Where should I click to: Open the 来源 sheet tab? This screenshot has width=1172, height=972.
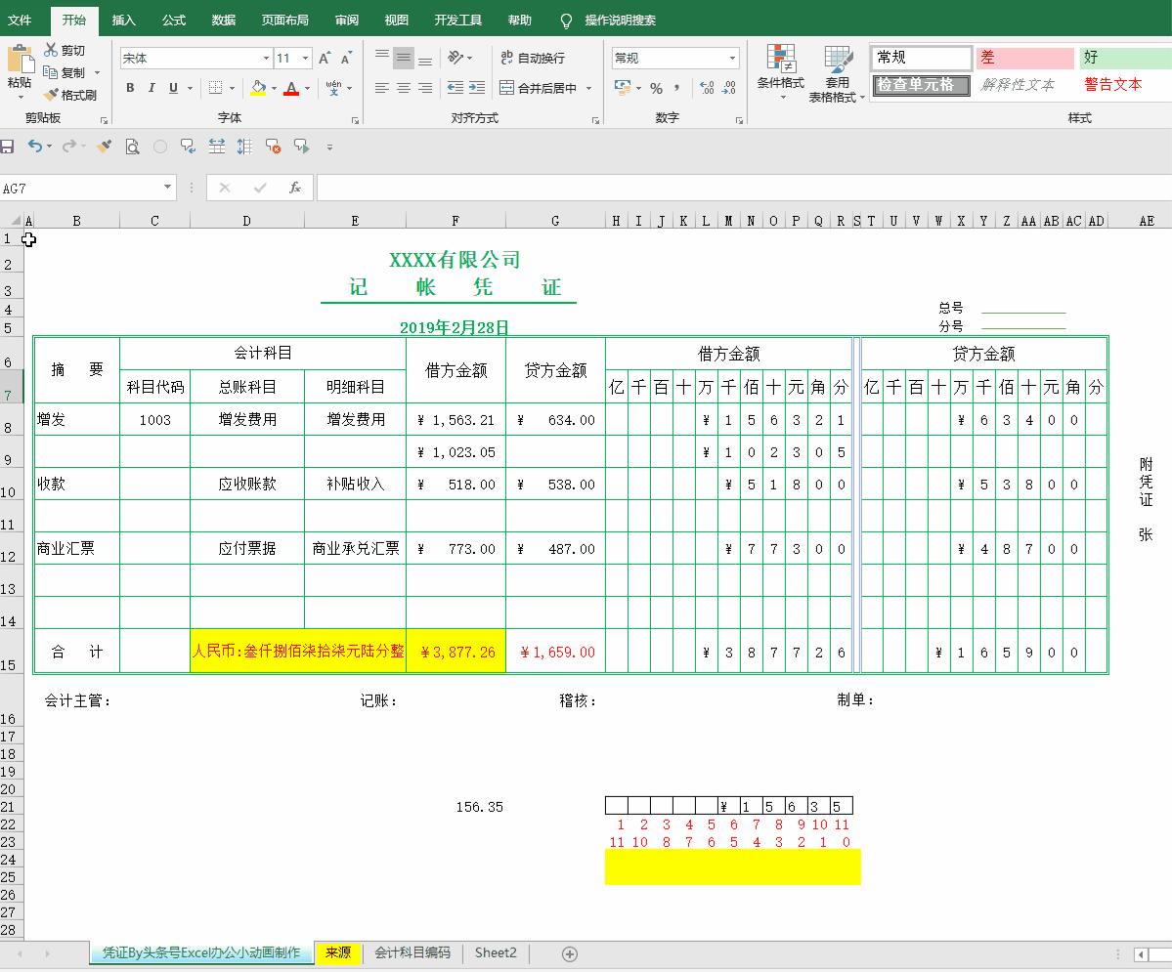(337, 952)
